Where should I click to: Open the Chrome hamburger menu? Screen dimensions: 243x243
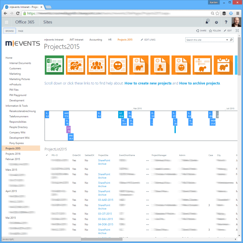[238, 13]
